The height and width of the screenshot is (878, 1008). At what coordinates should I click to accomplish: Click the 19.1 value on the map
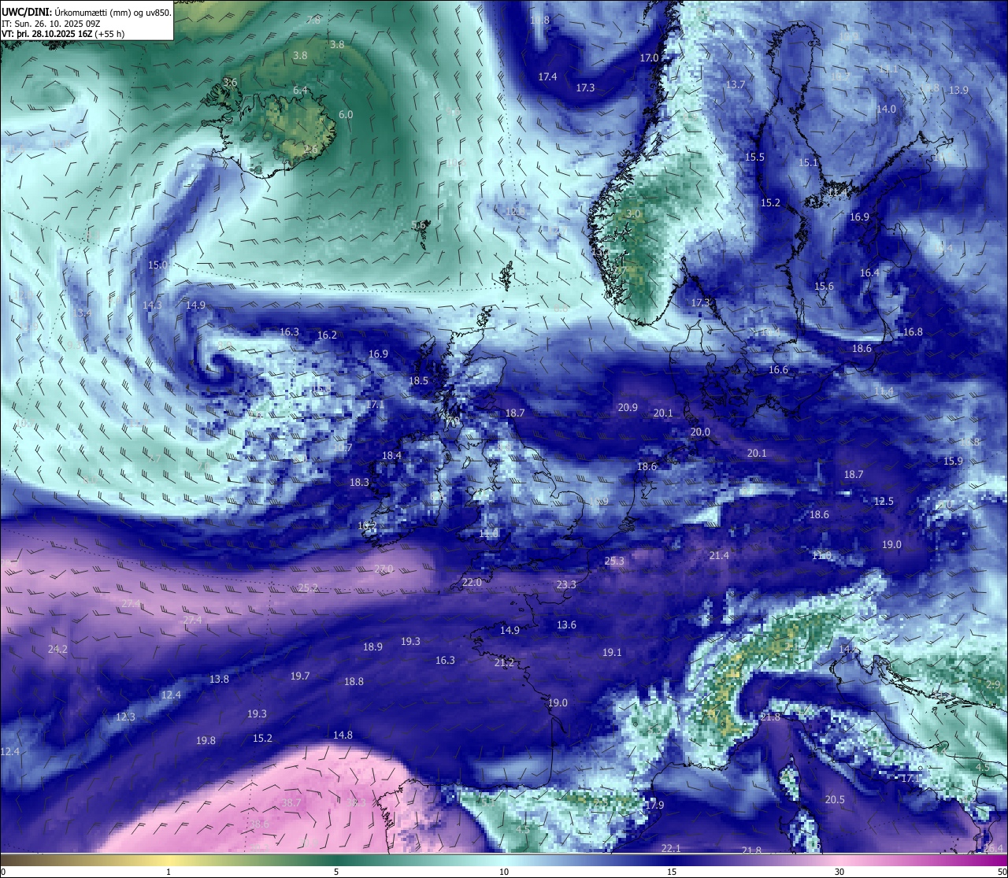point(612,652)
